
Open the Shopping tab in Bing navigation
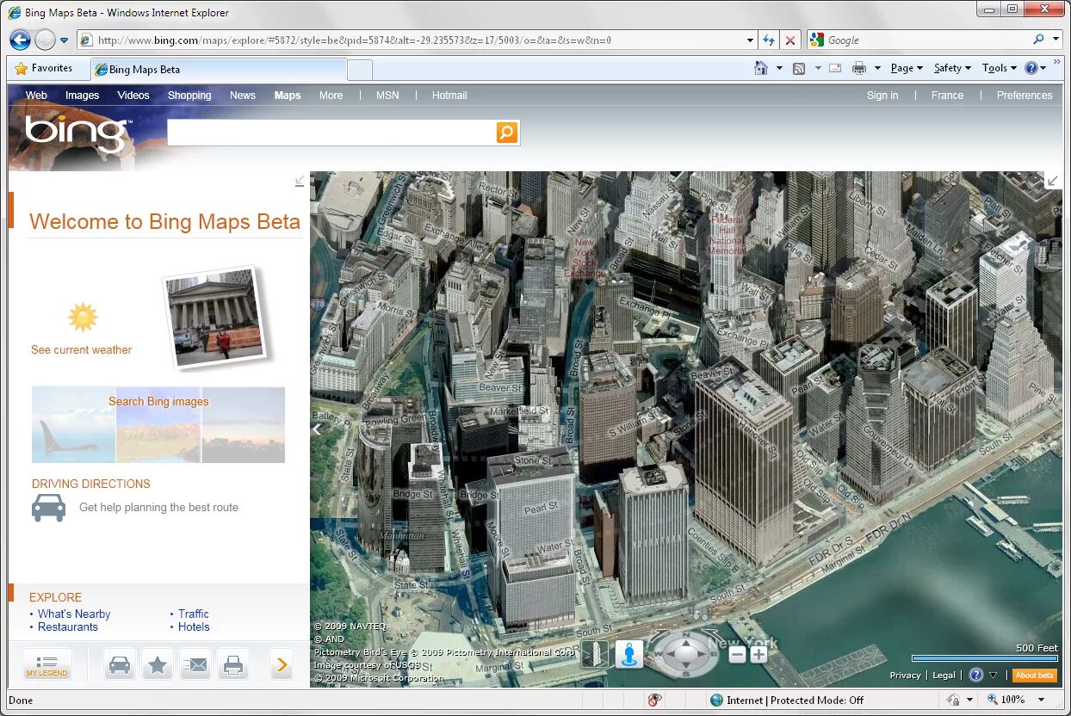point(189,96)
